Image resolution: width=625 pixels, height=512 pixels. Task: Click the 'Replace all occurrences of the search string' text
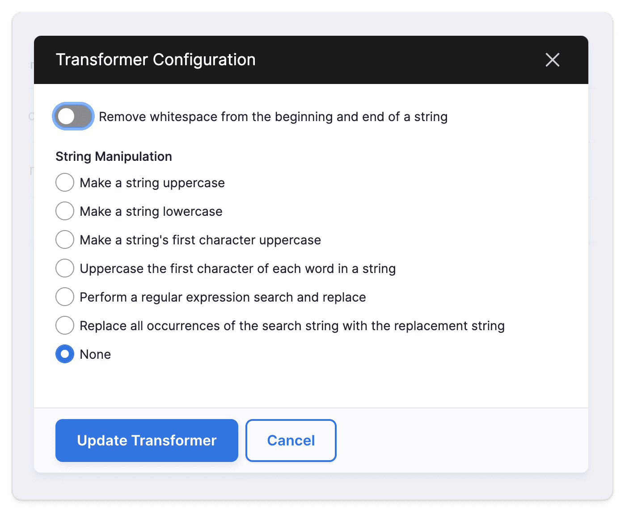pos(292,326)
